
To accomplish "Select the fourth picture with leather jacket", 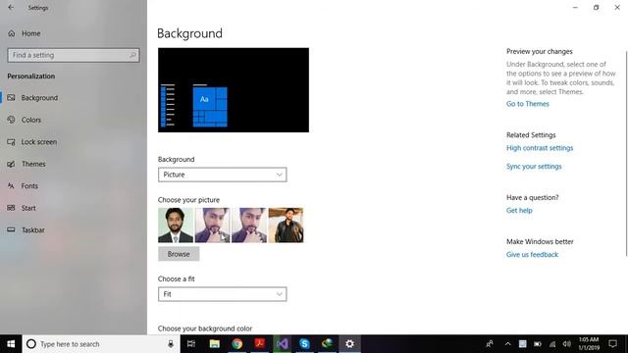I will (x=286, y=225).
